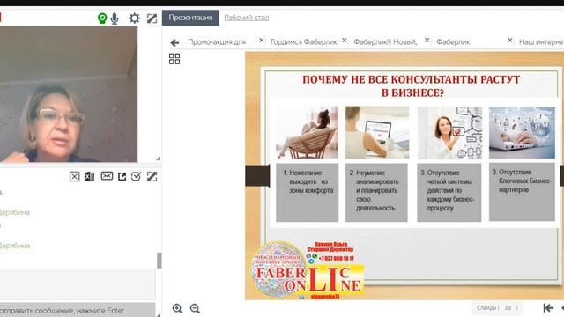Click the second Дерябина name in chat
This screenshot has height=317, width=564.
15,246
